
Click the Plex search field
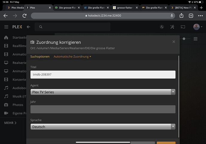(x=73, y=27)
